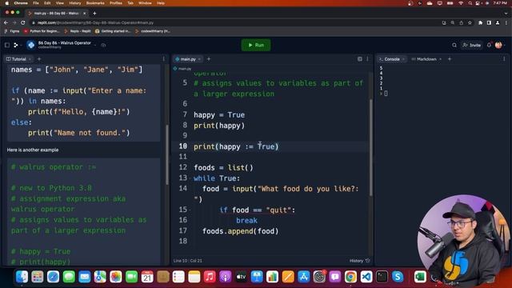Open Figma bookmark
512x288 pixels.
pyautogui.click(x=12, y=31)
